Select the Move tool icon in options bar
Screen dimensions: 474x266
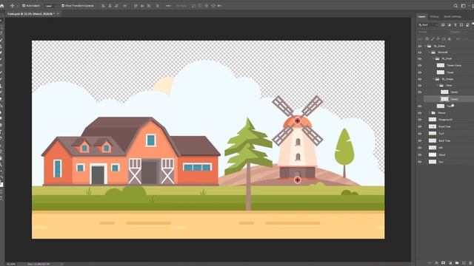click(13, 6)
